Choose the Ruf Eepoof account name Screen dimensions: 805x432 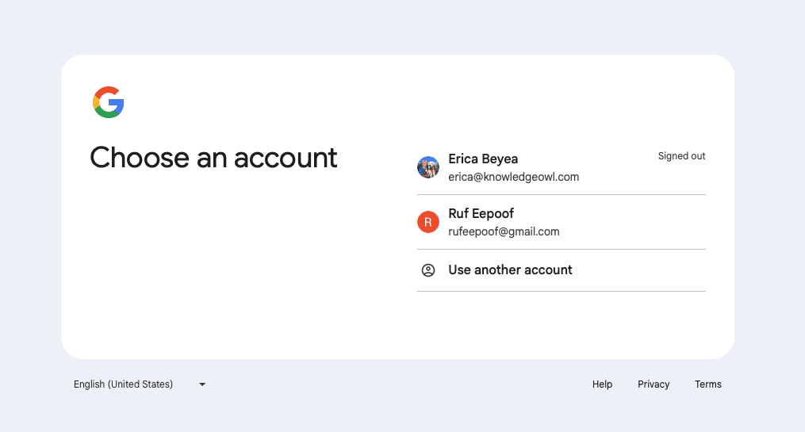pyautogui.click(x=481, y=213)
